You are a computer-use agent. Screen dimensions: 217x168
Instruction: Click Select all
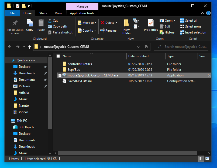coord(189,21)
